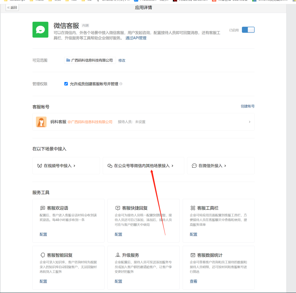
Task: Configure 客服工具栏 via 配置 link
Action: [x=193, y=234]
